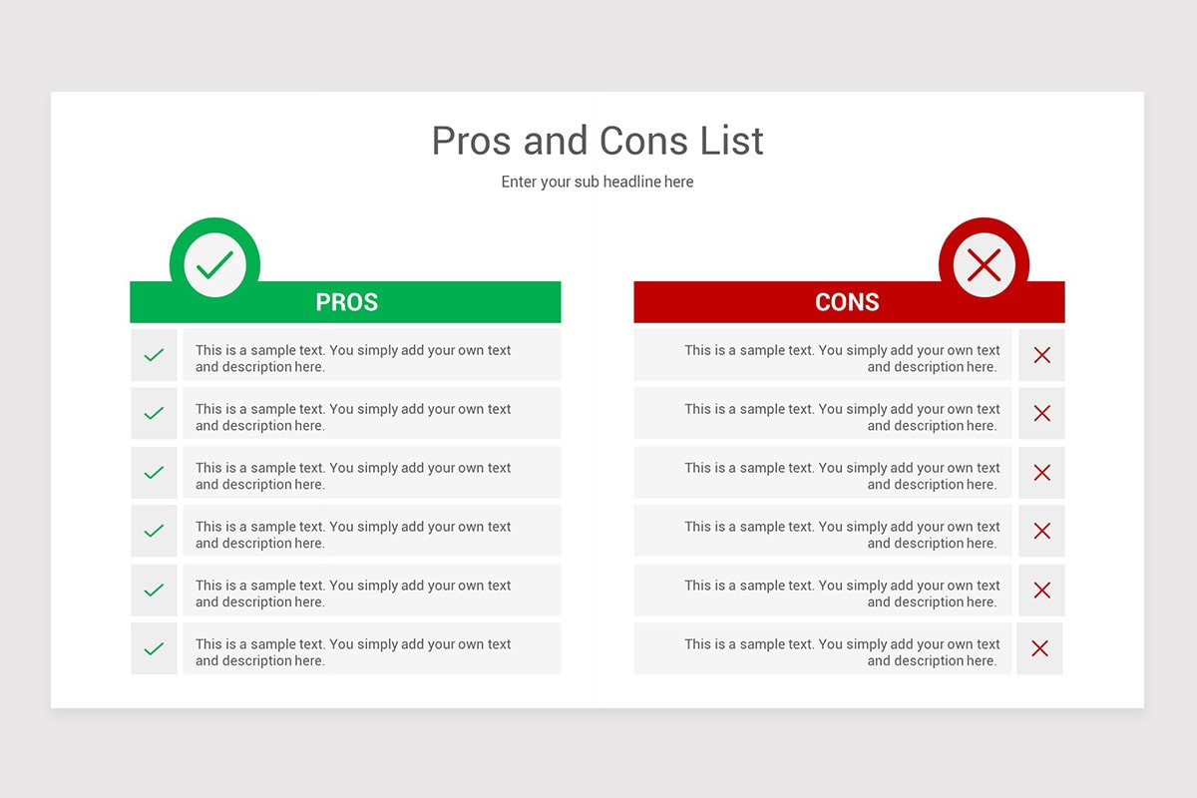Select the Pros and Cons List title
Screen dimensions: 1197x798
pos(598,141)
